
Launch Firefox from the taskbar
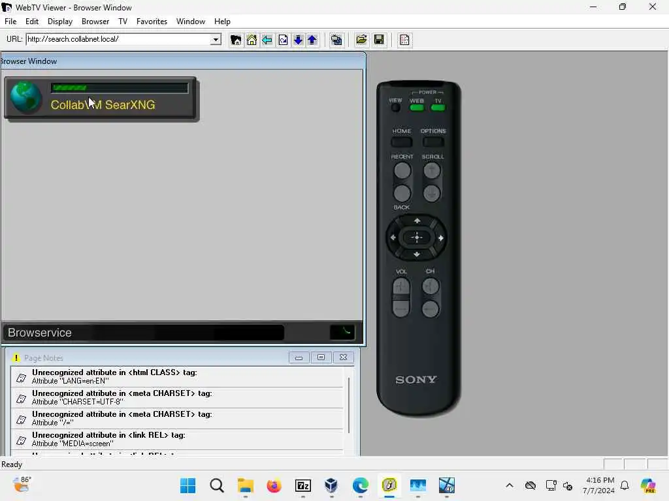tap(274, 485)
